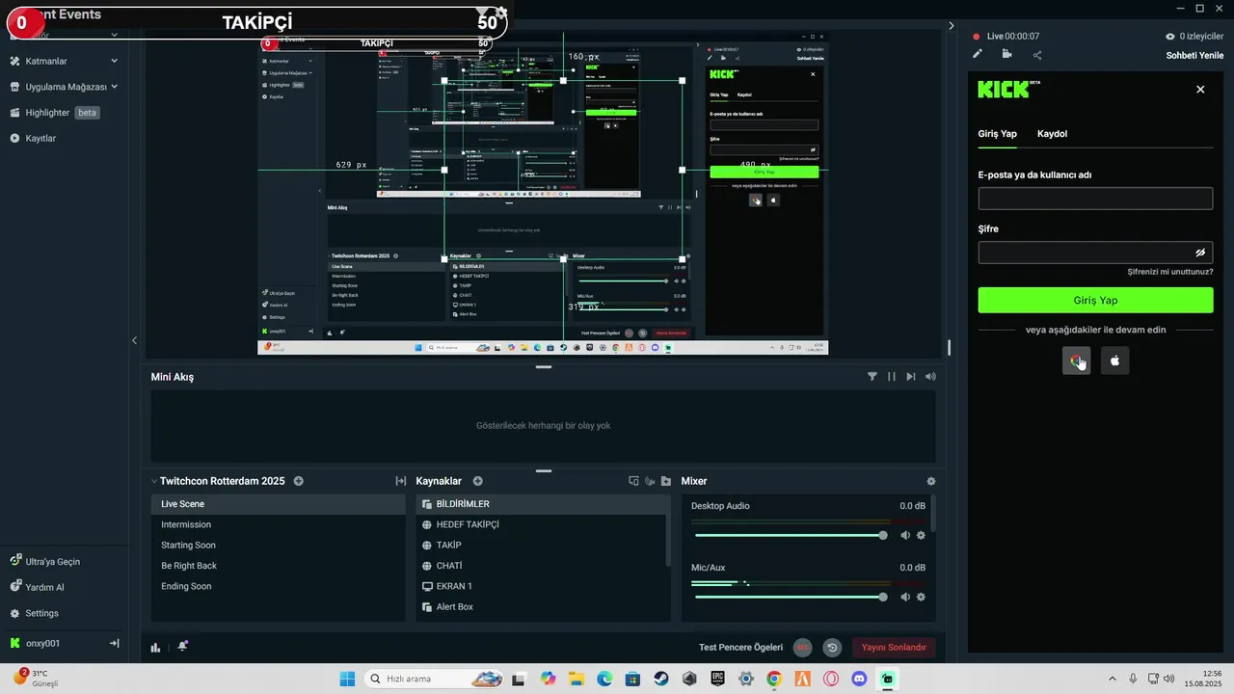Image resolution: width=1234 pixels, height=694 pixels.
Task: Pause the Mini Akış event queue
Action: point(892,377)
